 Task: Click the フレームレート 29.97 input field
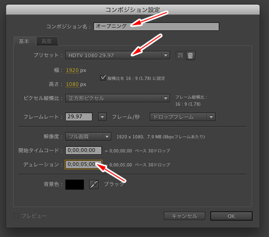coord(79,117)
